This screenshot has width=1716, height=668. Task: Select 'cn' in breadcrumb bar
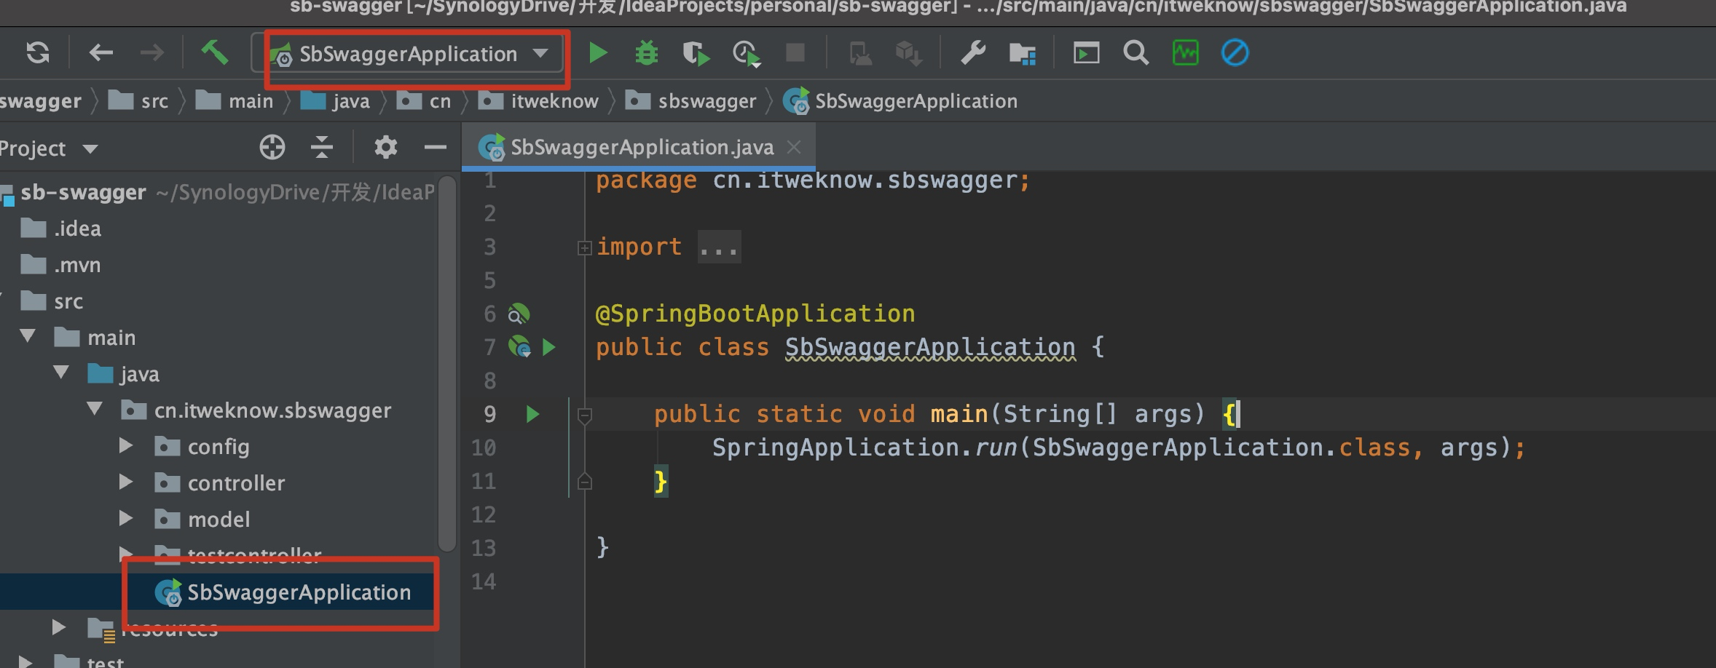tap(424, 100)
